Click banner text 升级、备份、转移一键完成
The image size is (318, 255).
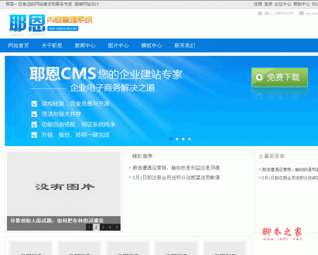coord(75,135)
